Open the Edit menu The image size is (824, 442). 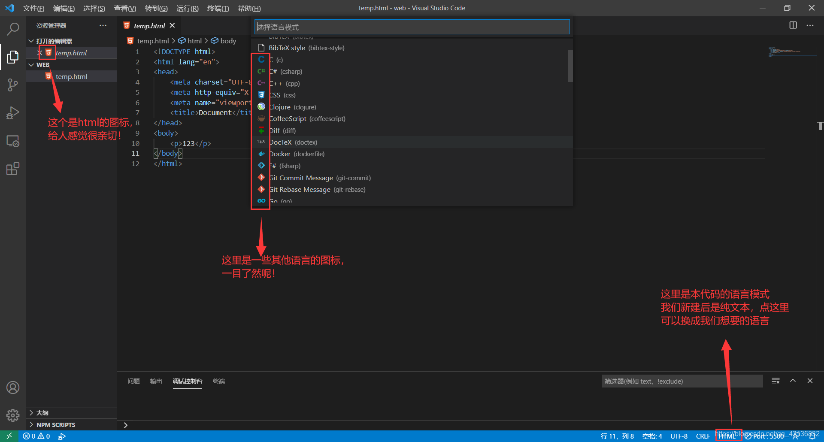[x=64, y=8]
